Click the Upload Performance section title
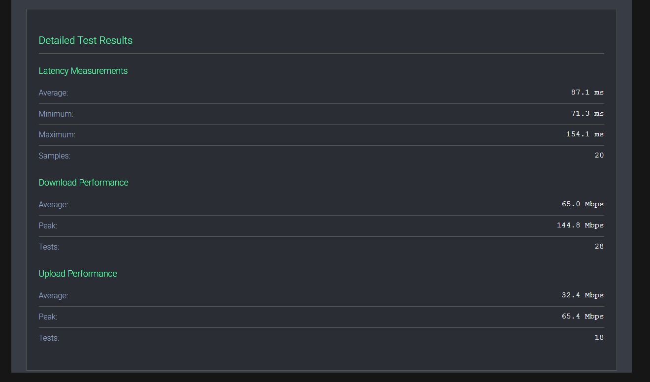 (78, 274)
